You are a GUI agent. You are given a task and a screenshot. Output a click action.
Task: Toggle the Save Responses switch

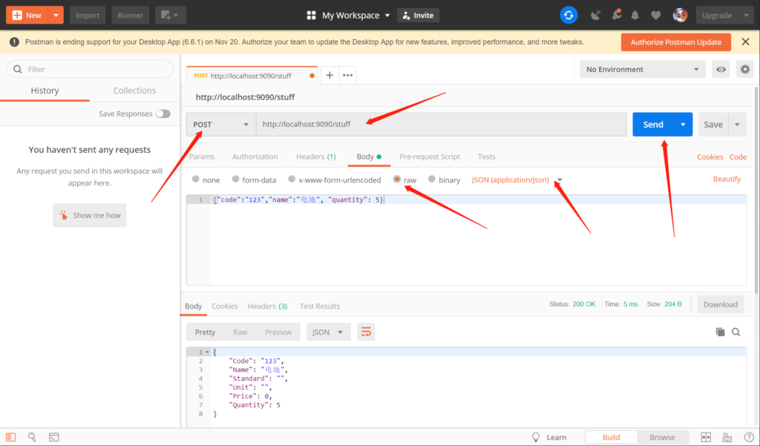pyautogui.click(x=163, y=114)
